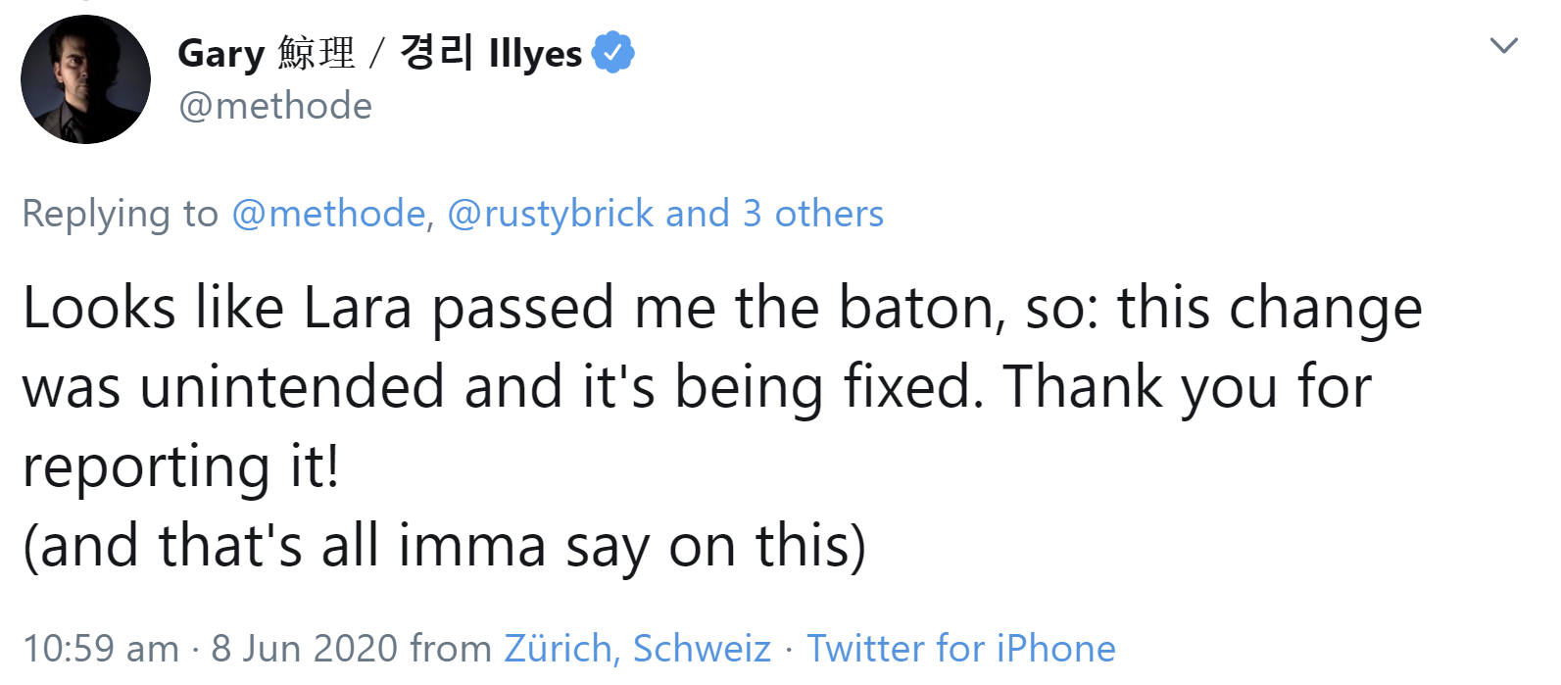Show the "and 3 others" reply recipients
Screen dimensions: 1561x685
coord(774,214)
